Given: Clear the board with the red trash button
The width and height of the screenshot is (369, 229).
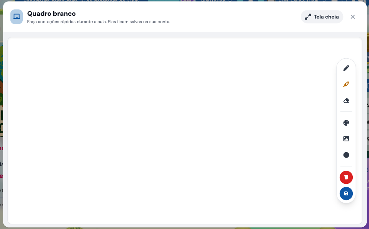Looking at the screenshot, I should [x=346, y=177].
